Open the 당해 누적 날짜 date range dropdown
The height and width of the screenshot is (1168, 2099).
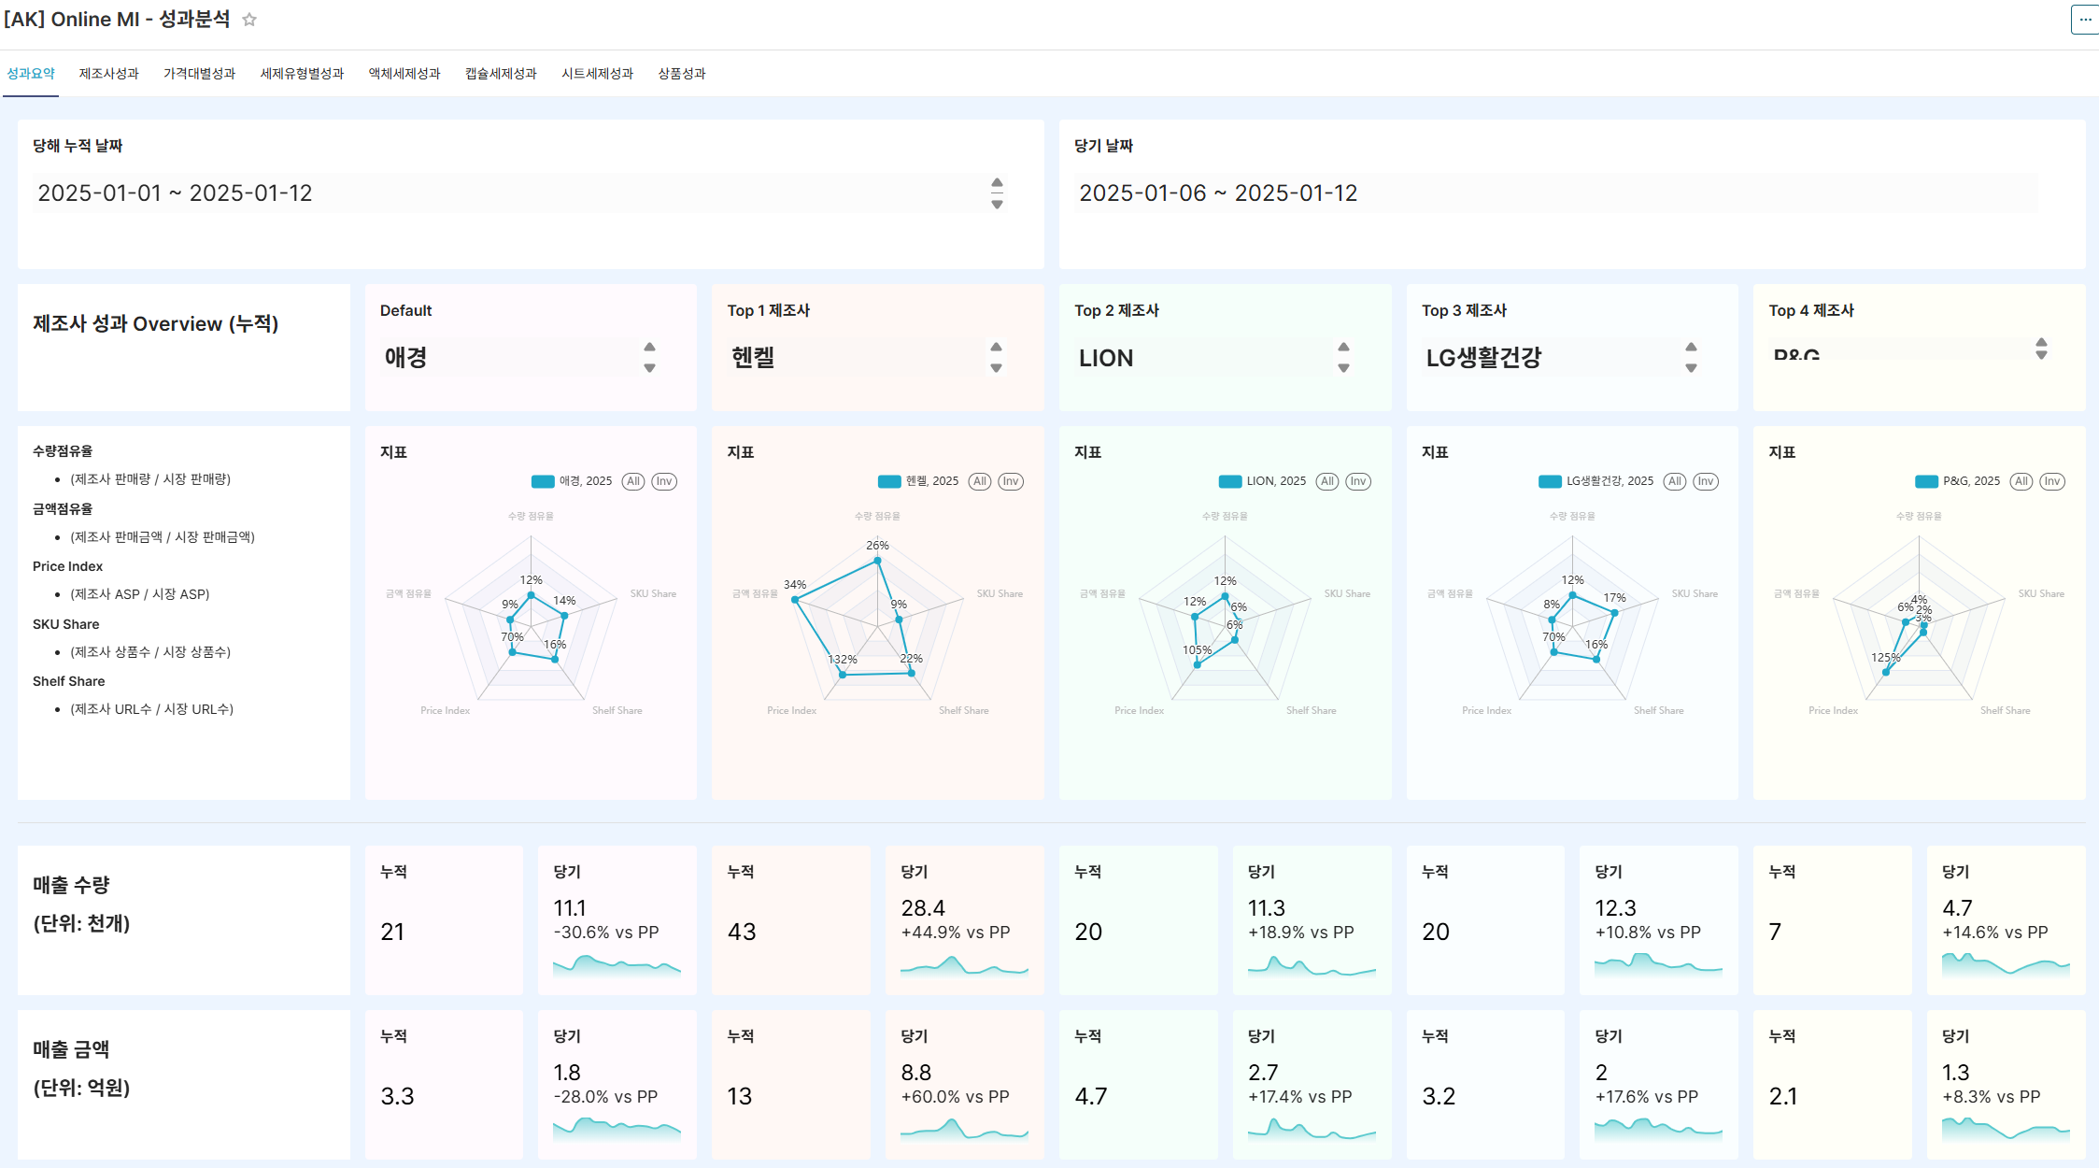pyautogui.click(x=997, y=193)
